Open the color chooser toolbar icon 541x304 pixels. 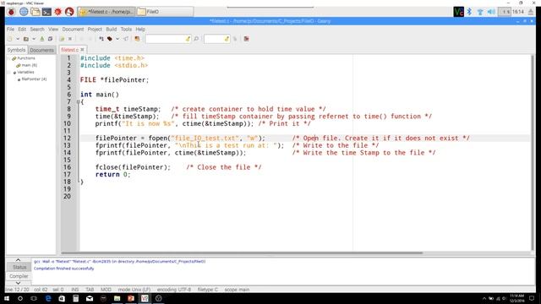(x=137, y=39)
